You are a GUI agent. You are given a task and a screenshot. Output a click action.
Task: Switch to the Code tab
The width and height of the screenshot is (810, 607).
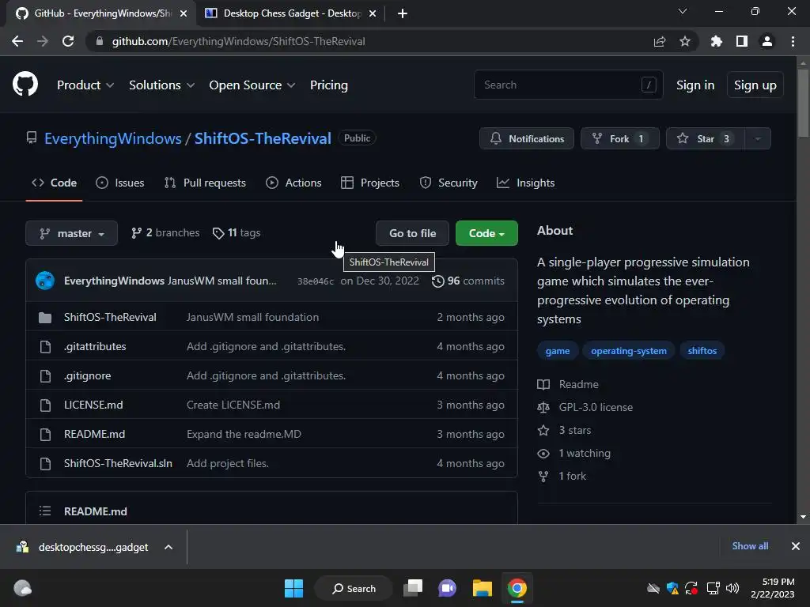click(55, 183)
